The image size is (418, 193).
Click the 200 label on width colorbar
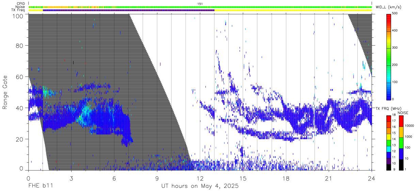pos(395,65)
